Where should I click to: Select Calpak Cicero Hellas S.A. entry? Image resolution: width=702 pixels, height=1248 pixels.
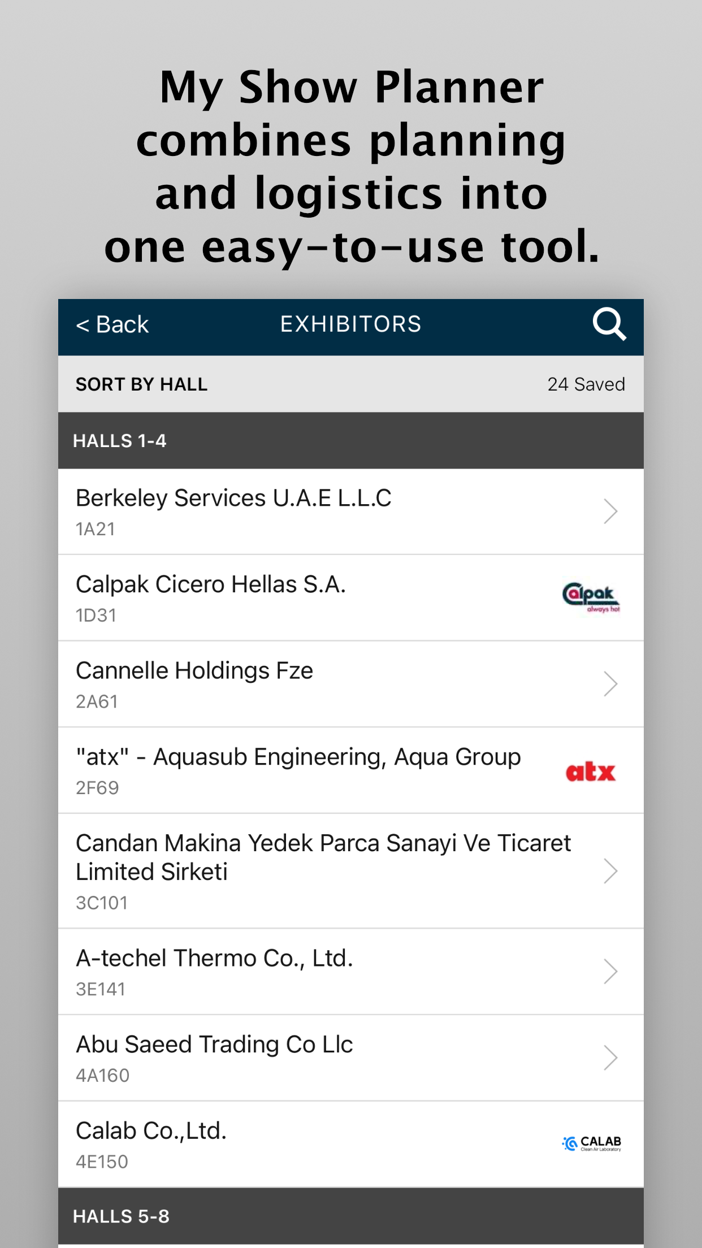tap(211, 584)
